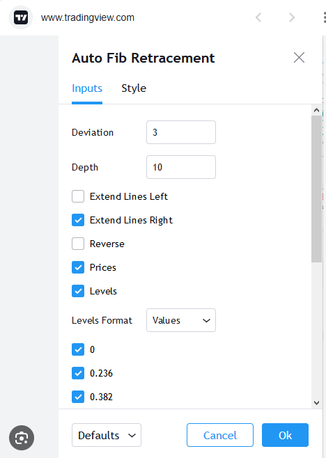Viewport: 326px width, 458px height.
Task: Close the Auto Fib Retracement dialog
Action: pos(299,58)
